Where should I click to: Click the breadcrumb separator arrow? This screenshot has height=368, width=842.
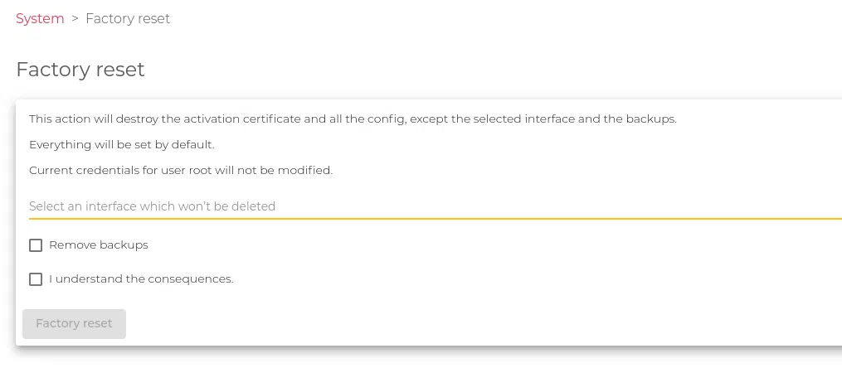click(x=75, y=18)
